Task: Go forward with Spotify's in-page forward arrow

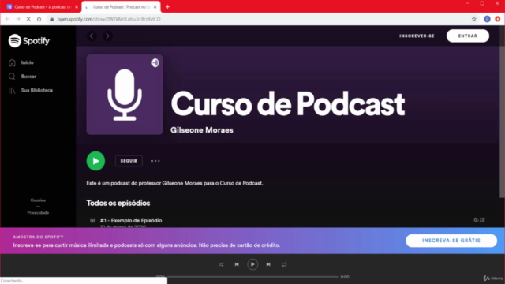Action: (107, 35)
